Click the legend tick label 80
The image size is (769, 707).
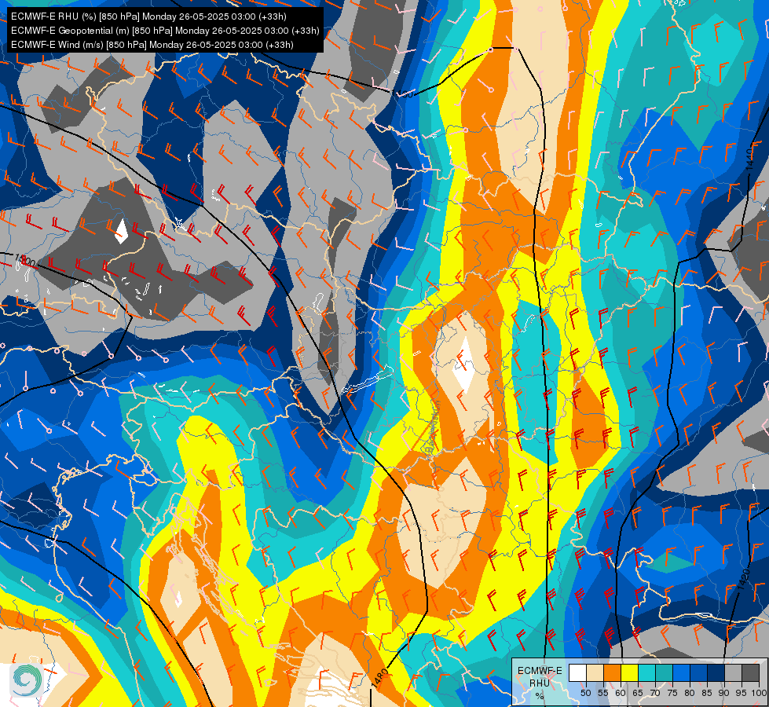pyautogui.click(x=690, y=693)
